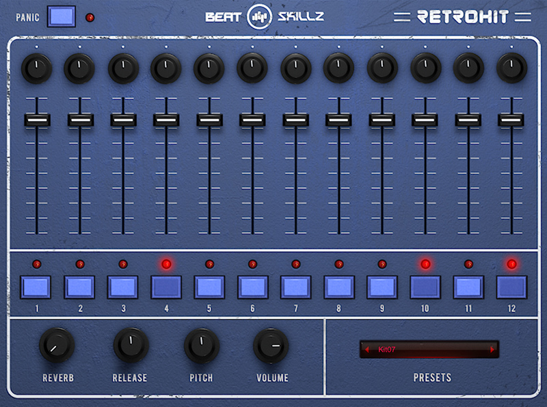
Task: Trigger pad 1 button
Action: (36, 287)
